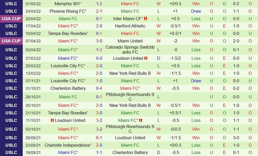
Task: Open the 0-4 score of the Charleston Battery match
Action: point(99,88)
